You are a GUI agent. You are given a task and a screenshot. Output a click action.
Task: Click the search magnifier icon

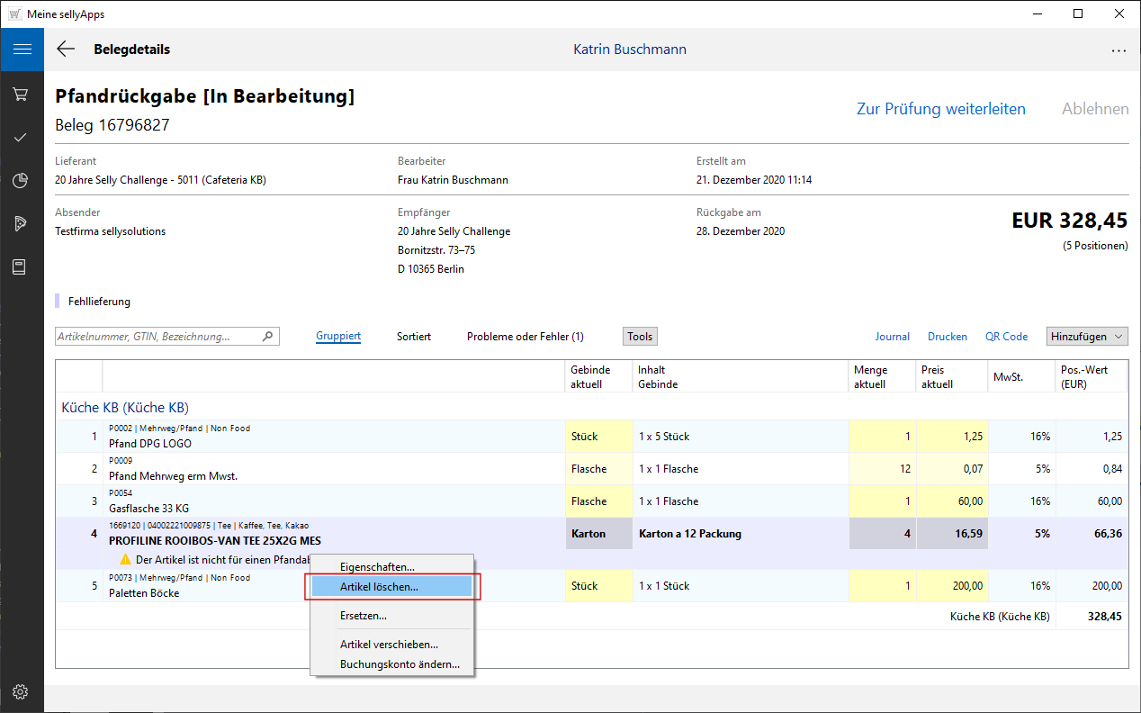coord(267,337)
